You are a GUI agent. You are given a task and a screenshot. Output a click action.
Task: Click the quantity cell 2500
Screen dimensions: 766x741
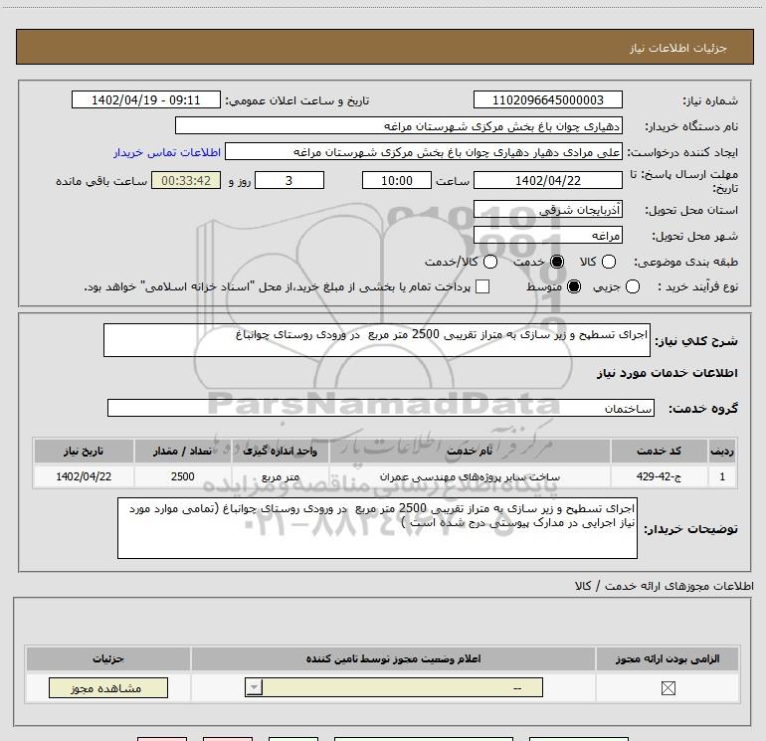183,476
